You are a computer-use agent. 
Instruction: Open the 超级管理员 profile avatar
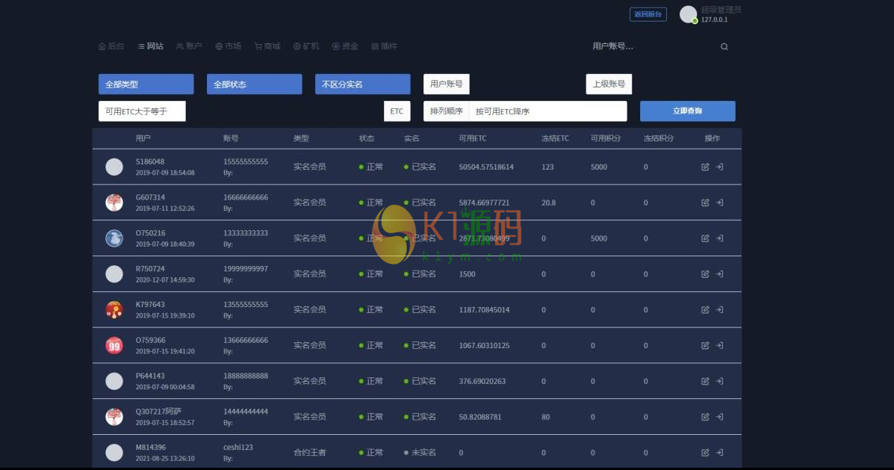pos(688,14)
